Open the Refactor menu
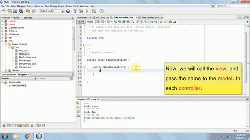Viewport: 250px width, 140px height. pos(39,6)
